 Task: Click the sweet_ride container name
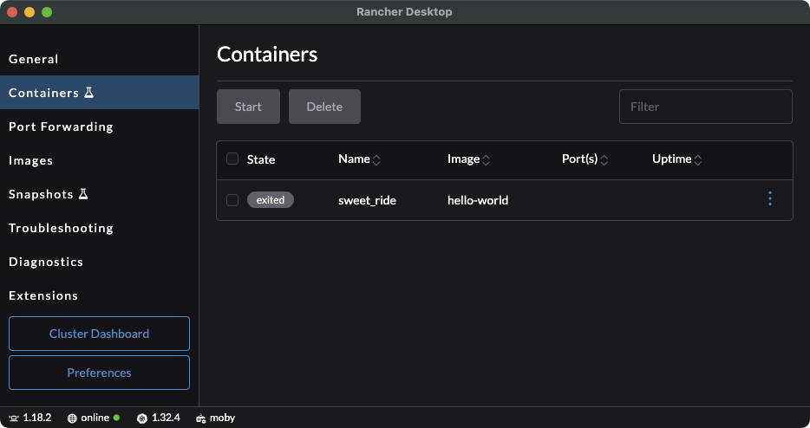[367, 200]
